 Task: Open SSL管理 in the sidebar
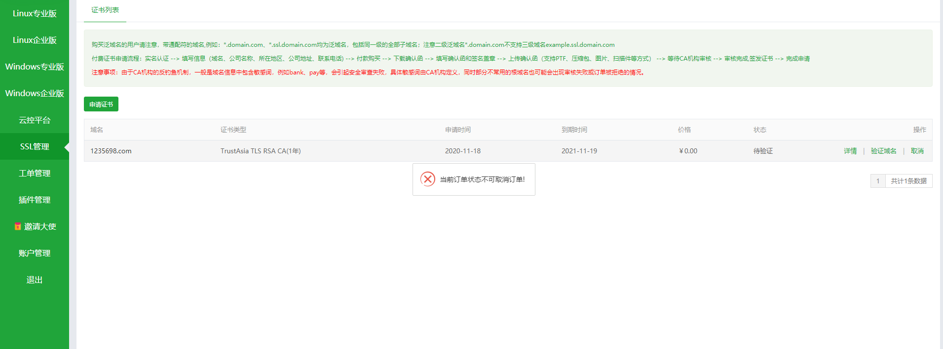(35, 146)
